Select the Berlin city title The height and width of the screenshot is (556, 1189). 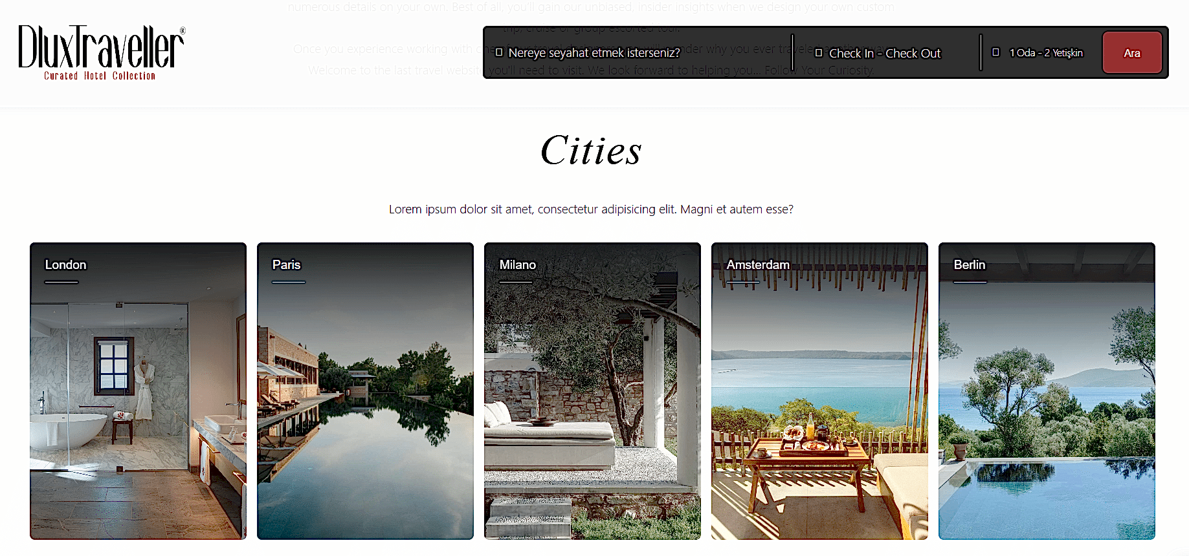pyautogui.click(x=969, y=265)
